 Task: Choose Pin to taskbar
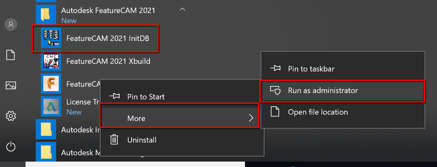coord(311,69)
